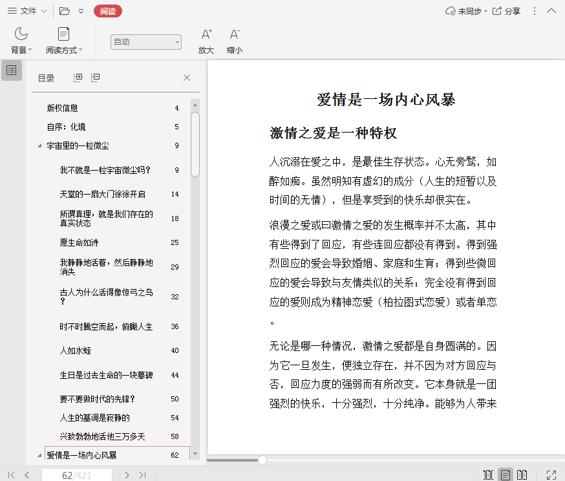Open the three-dot more options menu
The image size is (565, 481).
coord(535,11)
